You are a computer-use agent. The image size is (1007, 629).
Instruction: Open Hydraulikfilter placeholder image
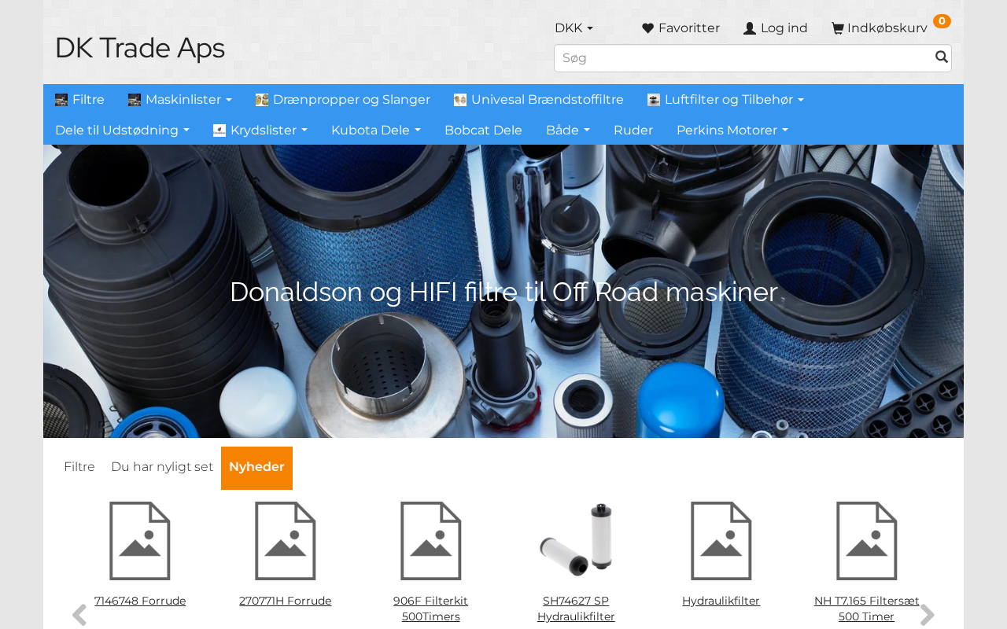721,541
